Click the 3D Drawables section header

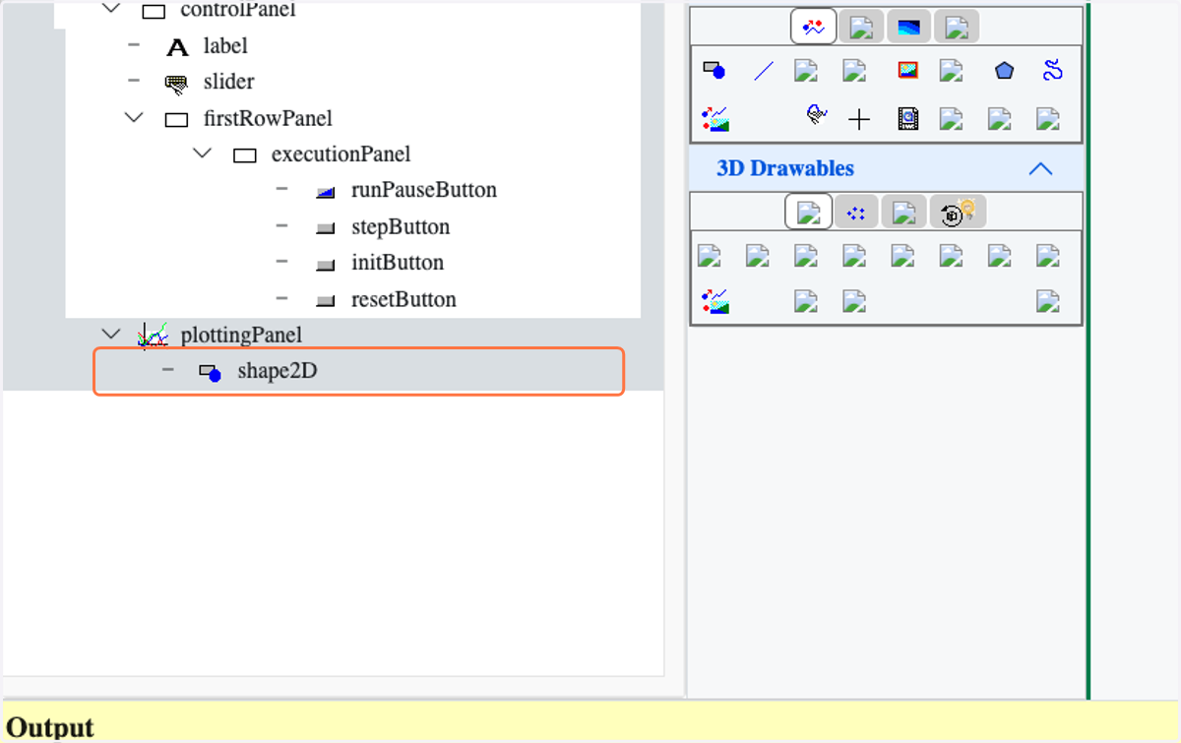click(x=887, y=168)
